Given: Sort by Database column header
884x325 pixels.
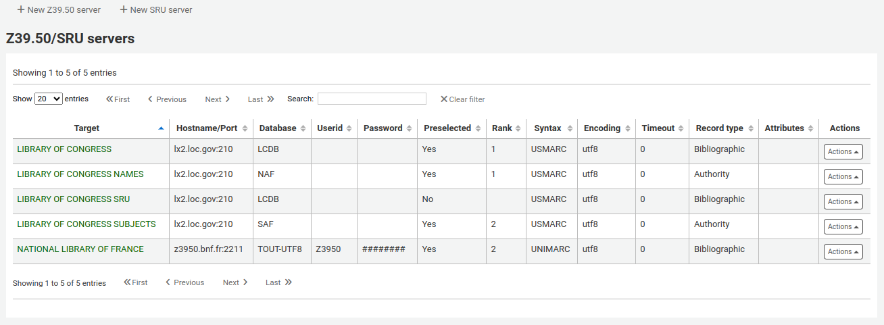Looking at the screenshot, I should [282, 128].
